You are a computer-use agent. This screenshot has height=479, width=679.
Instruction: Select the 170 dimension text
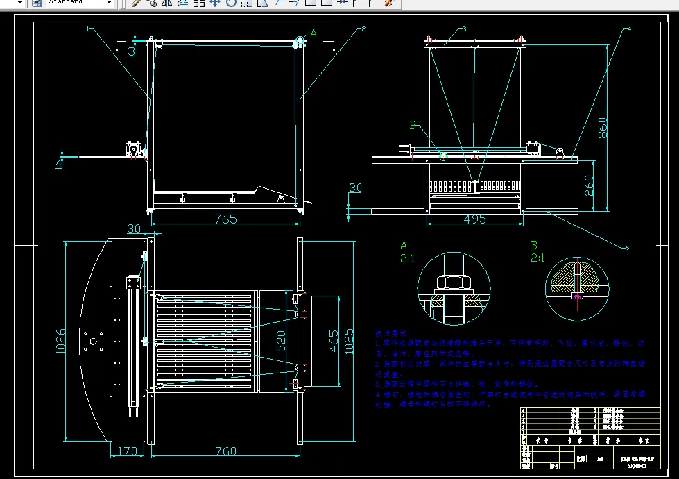coord(128,451)
